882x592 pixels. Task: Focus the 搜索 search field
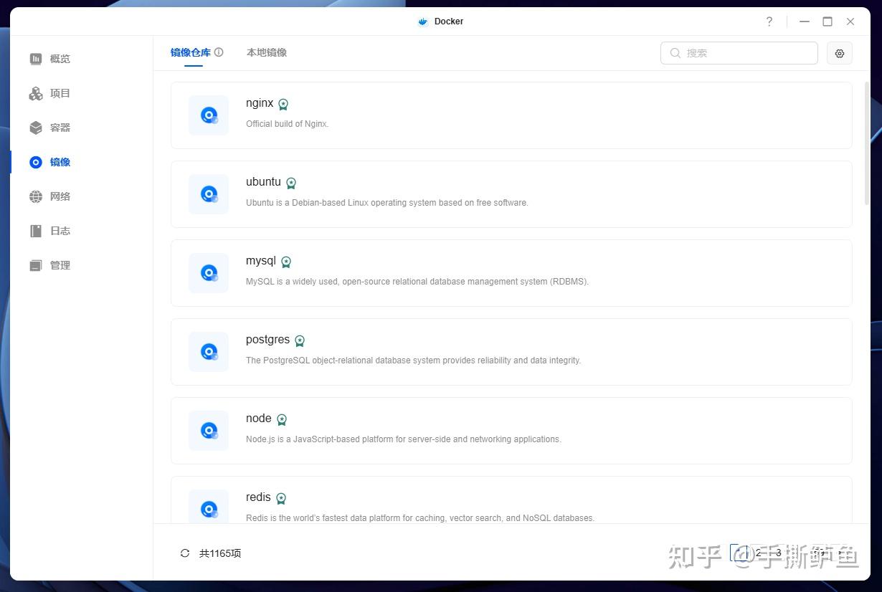pyautogui.click(x=739, y=53)
